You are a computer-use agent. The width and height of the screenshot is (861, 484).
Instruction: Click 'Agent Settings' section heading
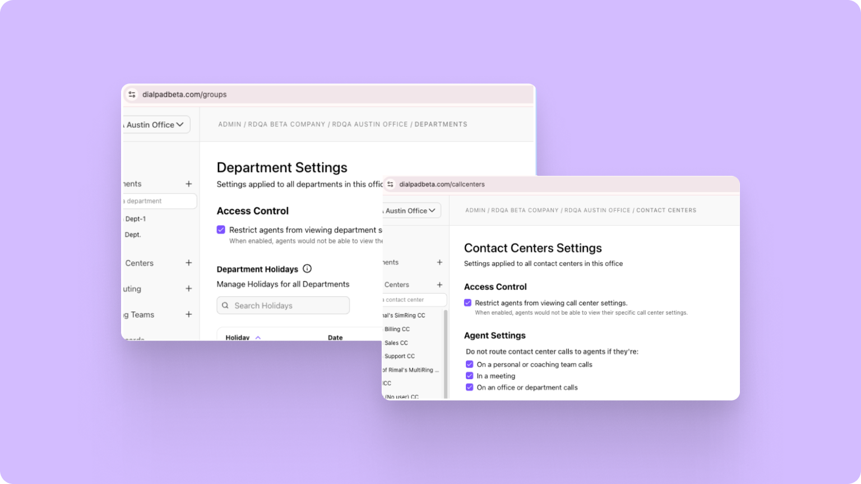(x=495, y=336)
